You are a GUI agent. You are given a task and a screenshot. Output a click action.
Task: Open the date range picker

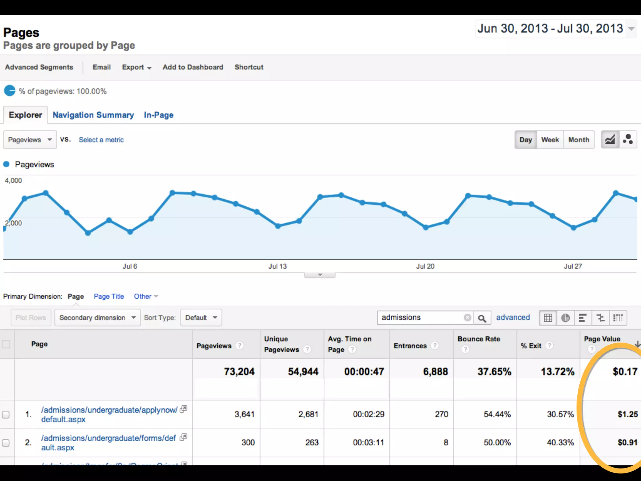(556, 29)
